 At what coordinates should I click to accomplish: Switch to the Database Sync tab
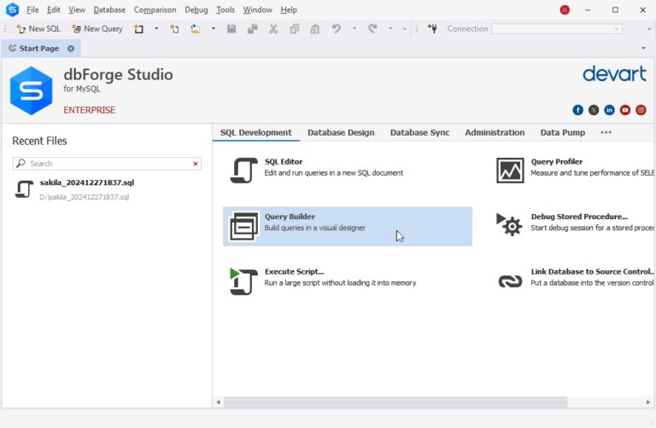pyautogui.click(x=419, y=133)
